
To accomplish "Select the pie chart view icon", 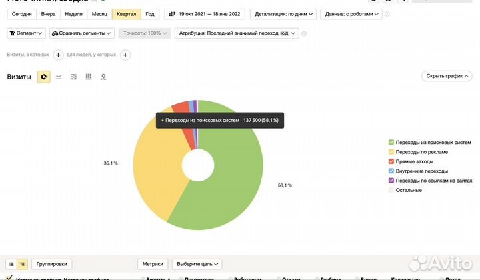I will pyautogui.click(x=44, y=77).
